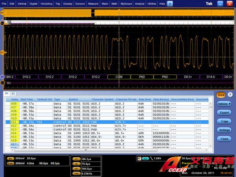Click the COM symbol in the decoded bus lane

118,77
